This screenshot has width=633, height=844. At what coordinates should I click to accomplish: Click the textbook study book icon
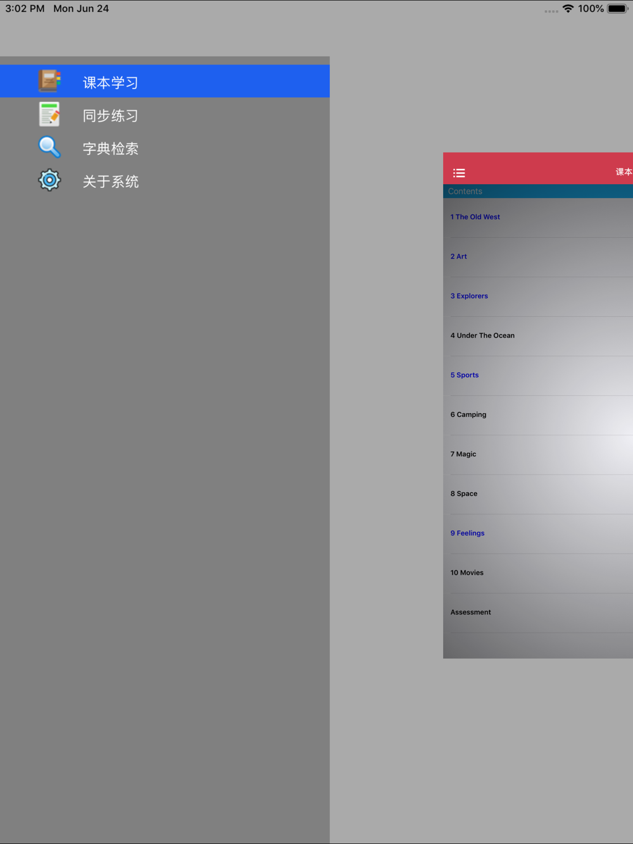tap(49, 81)
